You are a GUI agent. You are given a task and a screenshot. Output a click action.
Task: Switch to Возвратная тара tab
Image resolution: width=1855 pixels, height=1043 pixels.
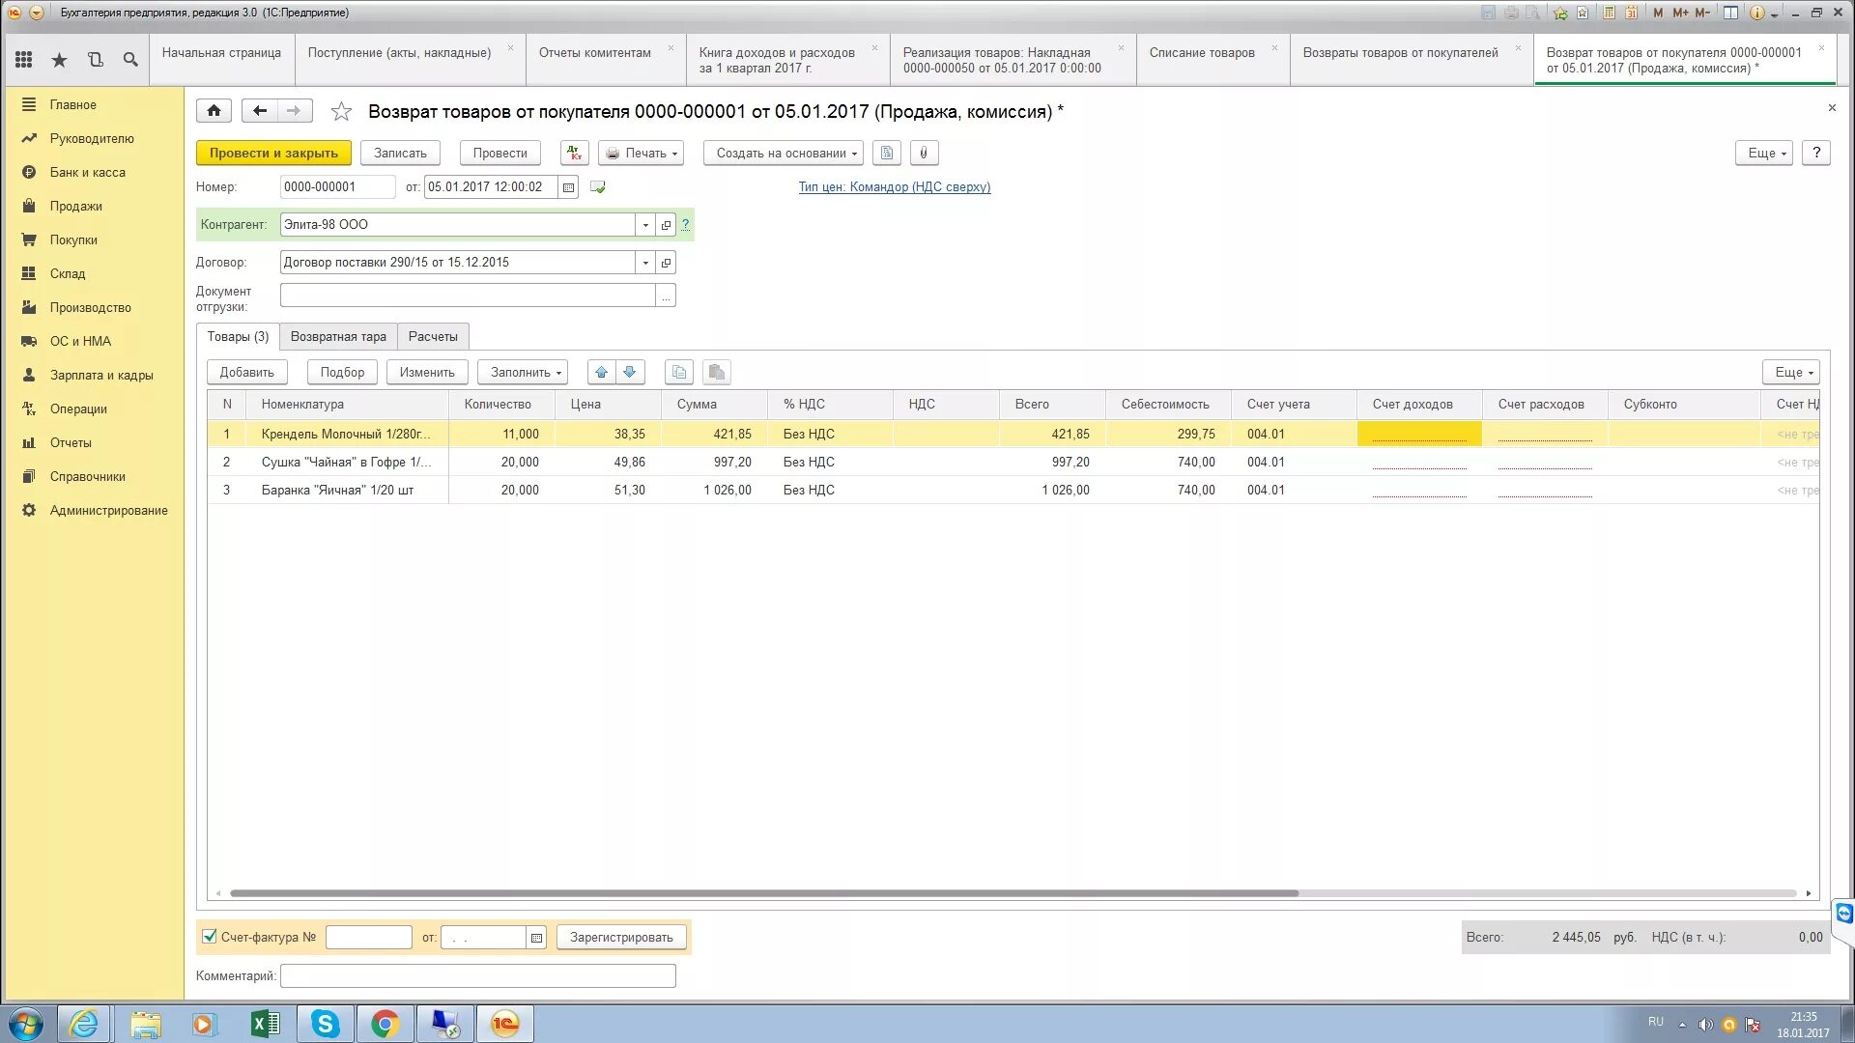pos(338,337)
